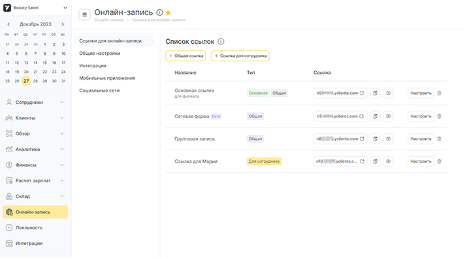Go to next month in calendar
The image size is (465, 258).
click(x=63, y=24)
